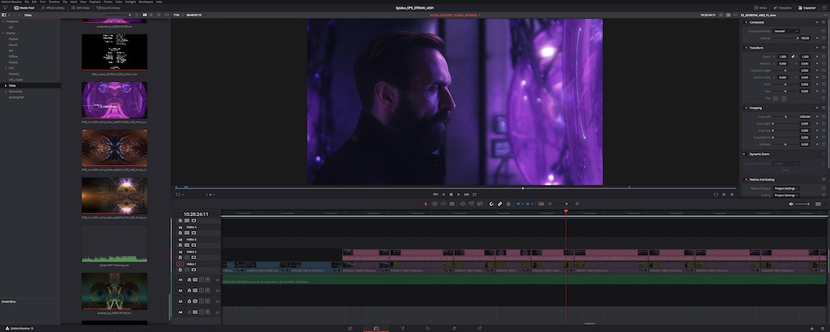Toggle the timeline position lock icon
The image size is (830, 332).
pyautogui.click(x=508, y=203)
